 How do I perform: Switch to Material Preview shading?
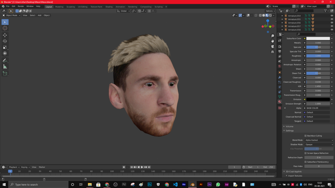point(267,15)
